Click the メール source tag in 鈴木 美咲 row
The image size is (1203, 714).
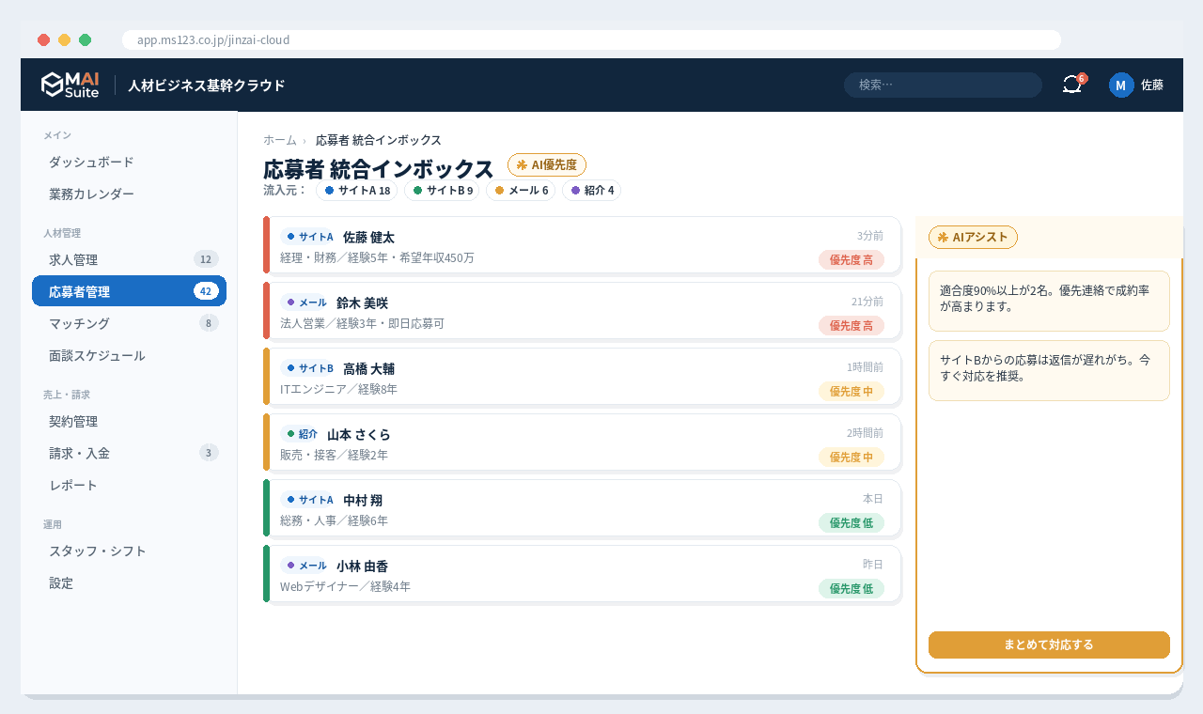click(x=306, y=303)
